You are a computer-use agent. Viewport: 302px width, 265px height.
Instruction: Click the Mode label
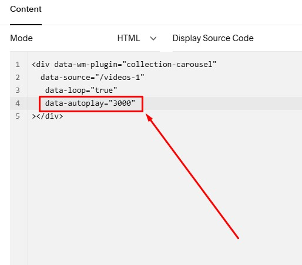pyautogui.click(x=21, y=38)
